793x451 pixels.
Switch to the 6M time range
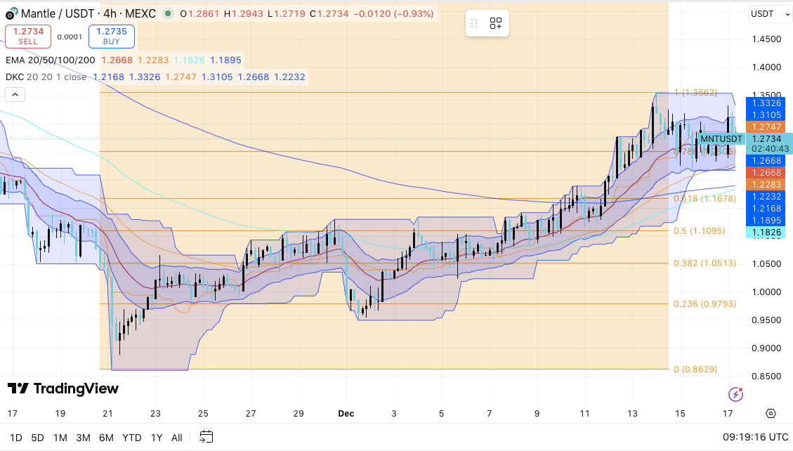click(106, 438)
